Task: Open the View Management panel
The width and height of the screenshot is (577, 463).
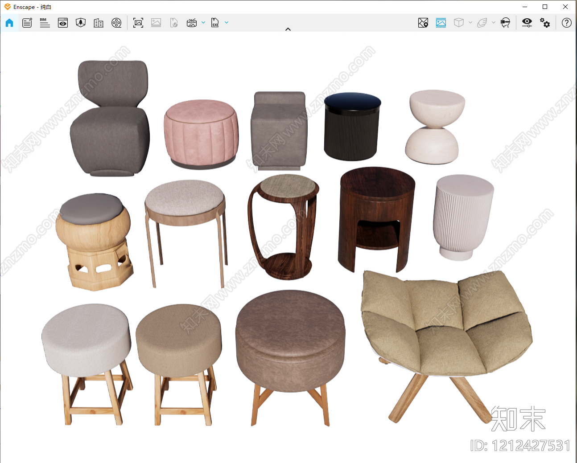Action: pos(27,23)
